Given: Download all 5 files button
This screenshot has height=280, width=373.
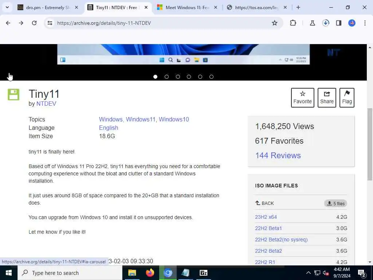Looking at the screenshot, I should click(335, 203).
